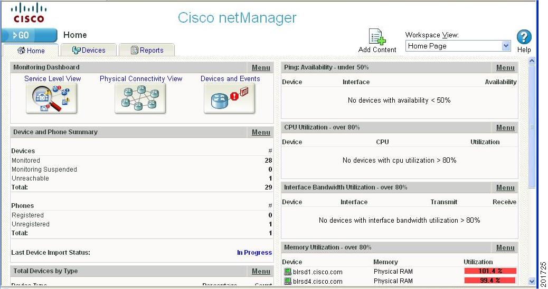Screen dimensions: 548x289
Task: Open CPU Utilization panel Menu
Action: coord(505,127)
